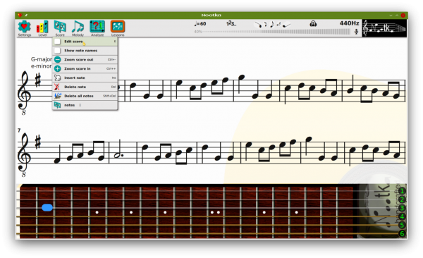Image resolution: width=423 pixels, height=258 pixels.
Task: Click string number 6 marker
Action: click(x=402, y=233)
